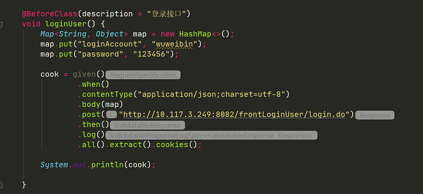The image size is (423, 194).
Task: Click the loginUser method name
Action: [x=66, y=24]
